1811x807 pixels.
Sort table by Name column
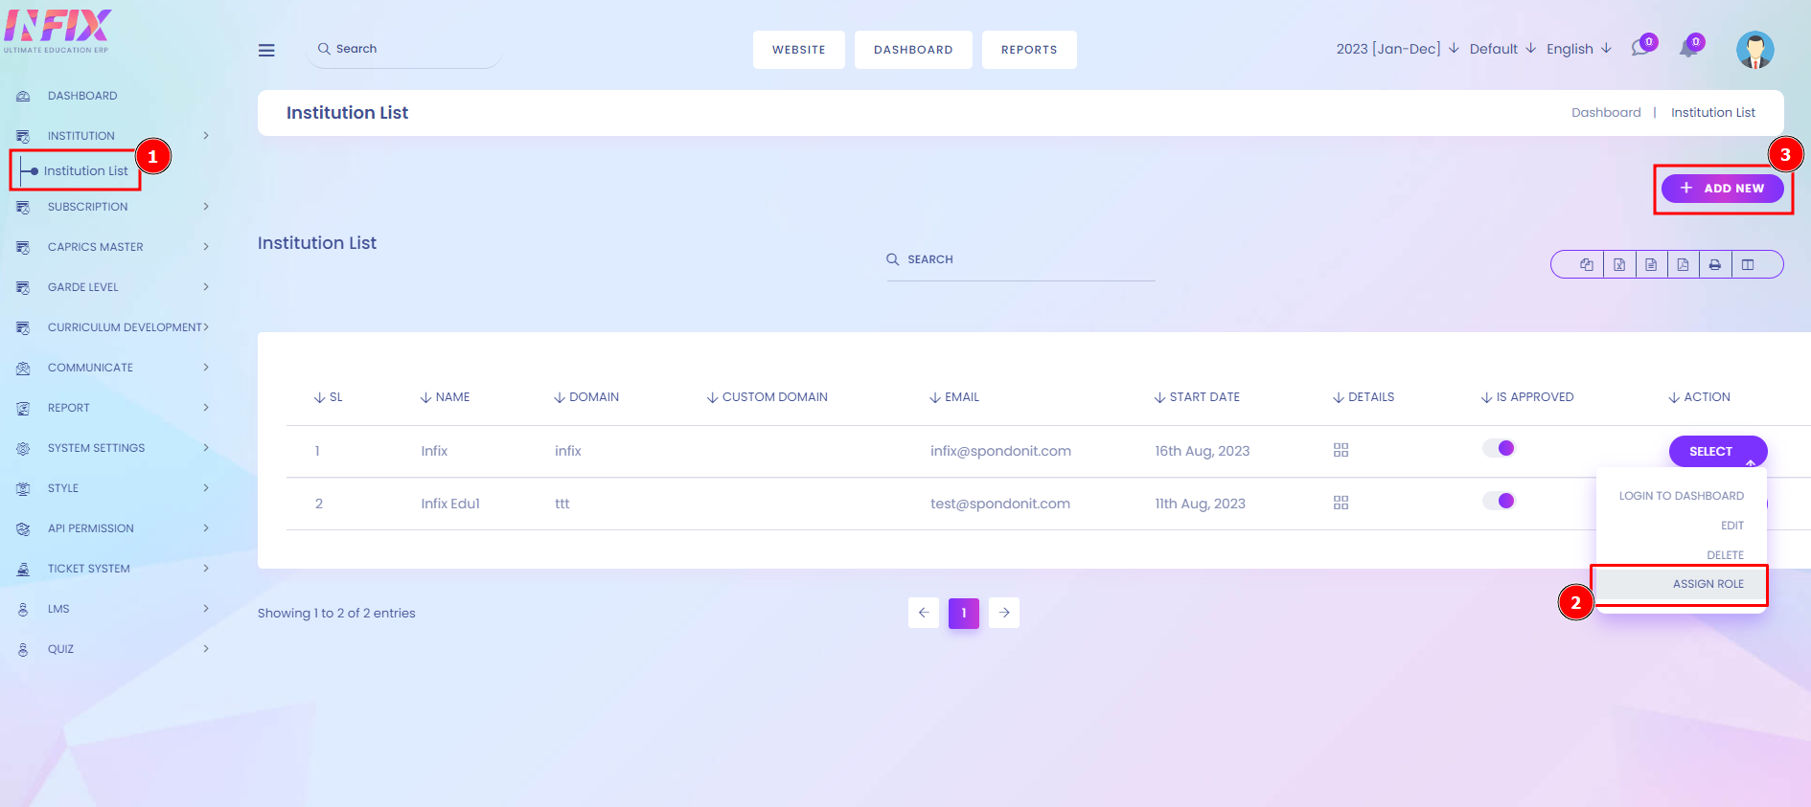[445, 397]
